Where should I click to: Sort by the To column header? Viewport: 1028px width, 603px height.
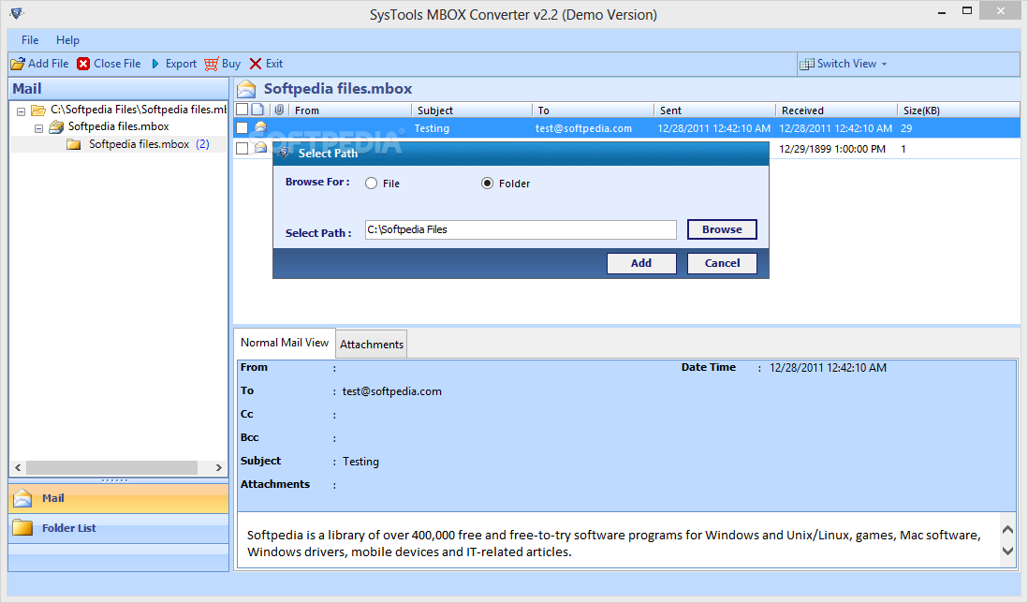click(593, 110)
